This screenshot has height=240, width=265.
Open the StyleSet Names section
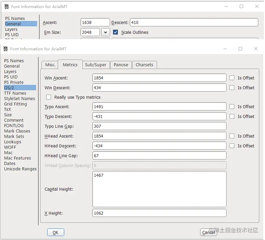pyautogui.click(x=20, y=98)
